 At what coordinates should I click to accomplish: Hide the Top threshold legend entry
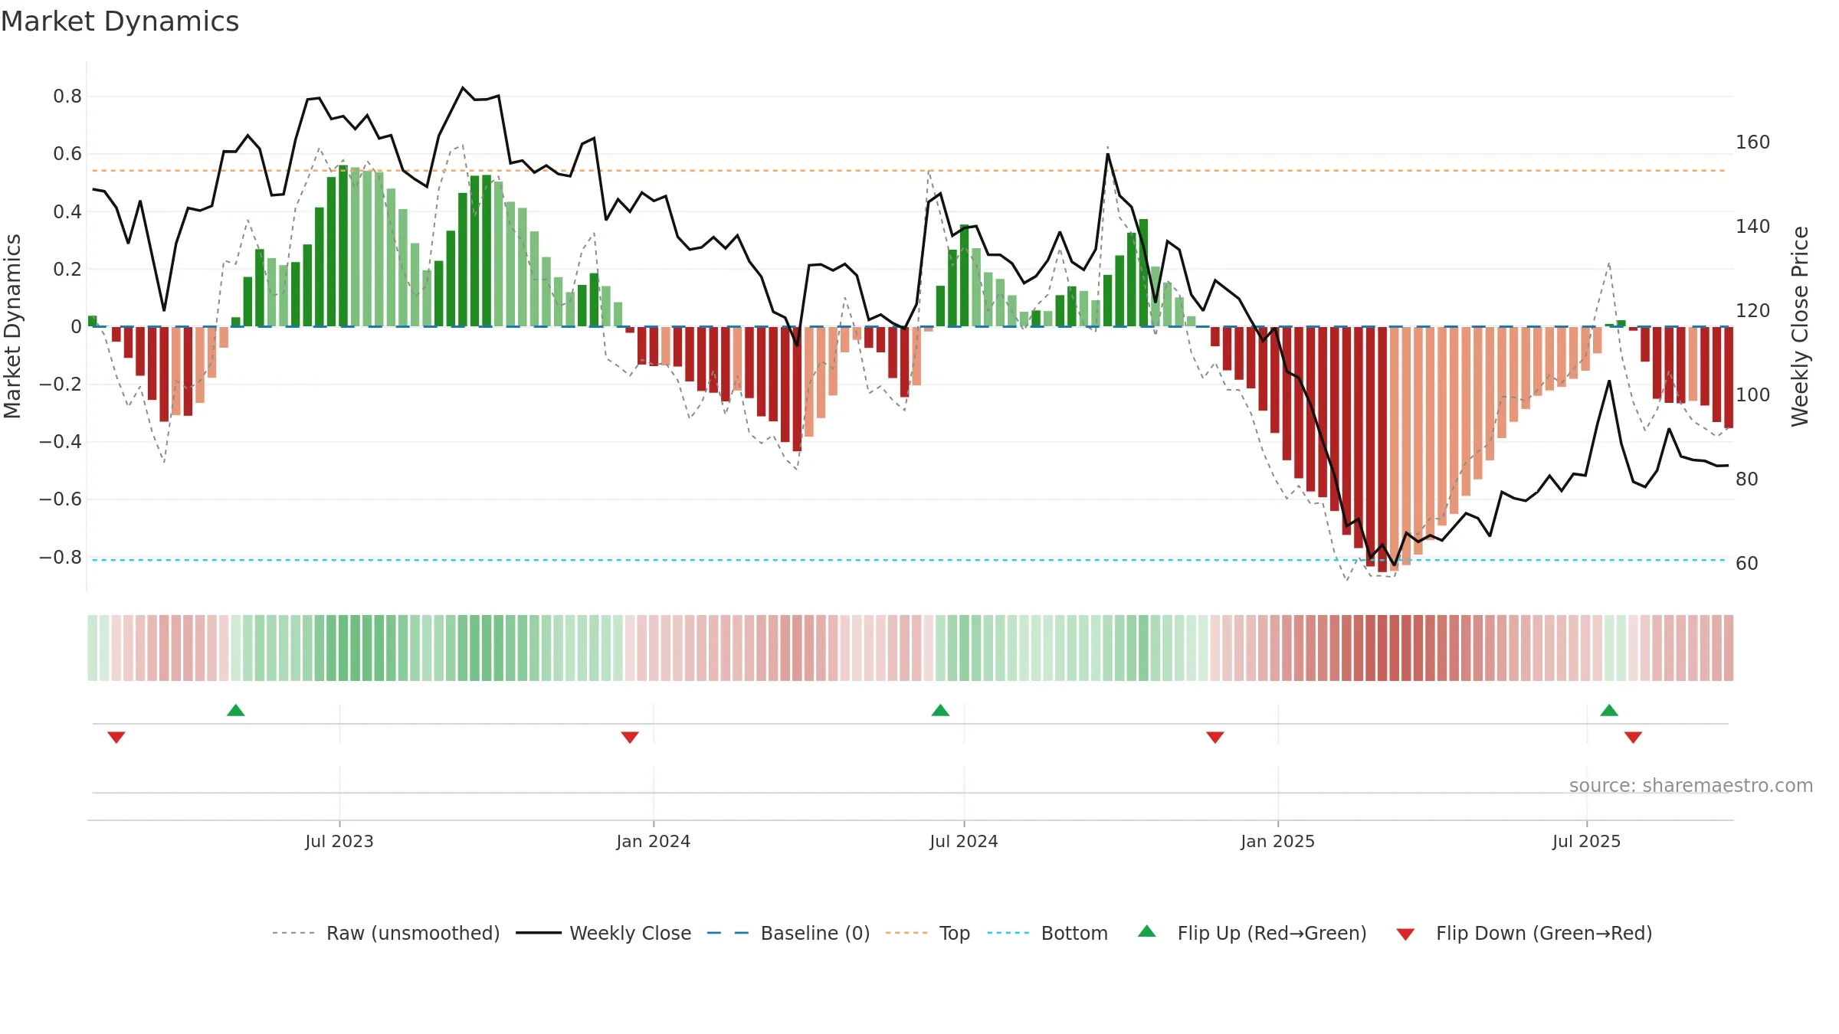point(928,933)
